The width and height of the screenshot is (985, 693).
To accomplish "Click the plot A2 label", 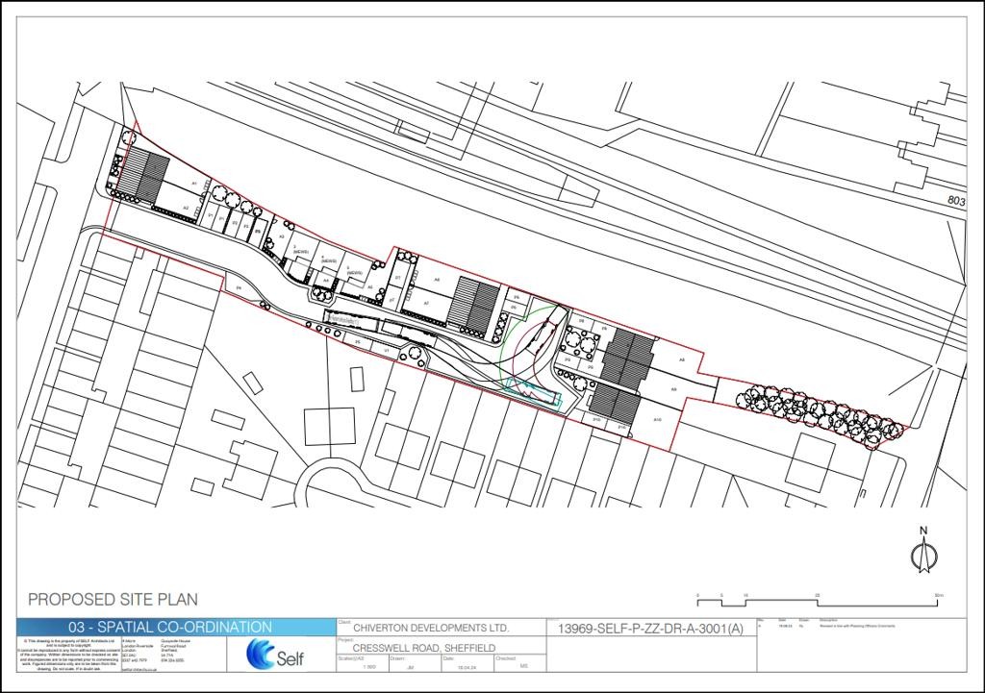I will coord(186,208).
